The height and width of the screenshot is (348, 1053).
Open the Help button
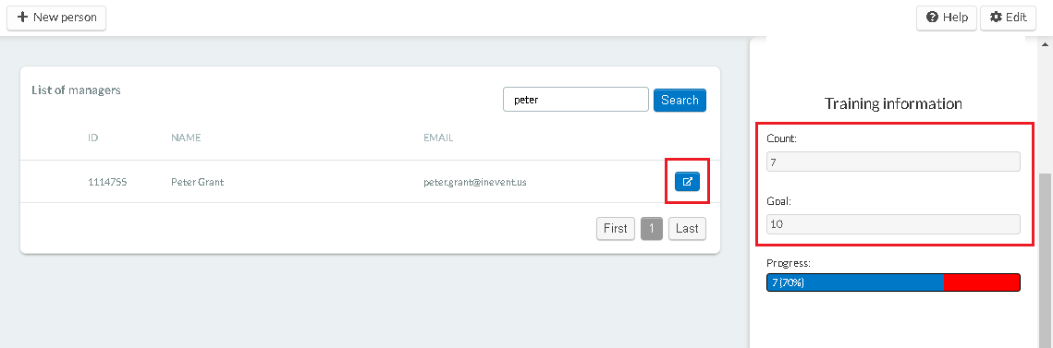tap(947, 18)
